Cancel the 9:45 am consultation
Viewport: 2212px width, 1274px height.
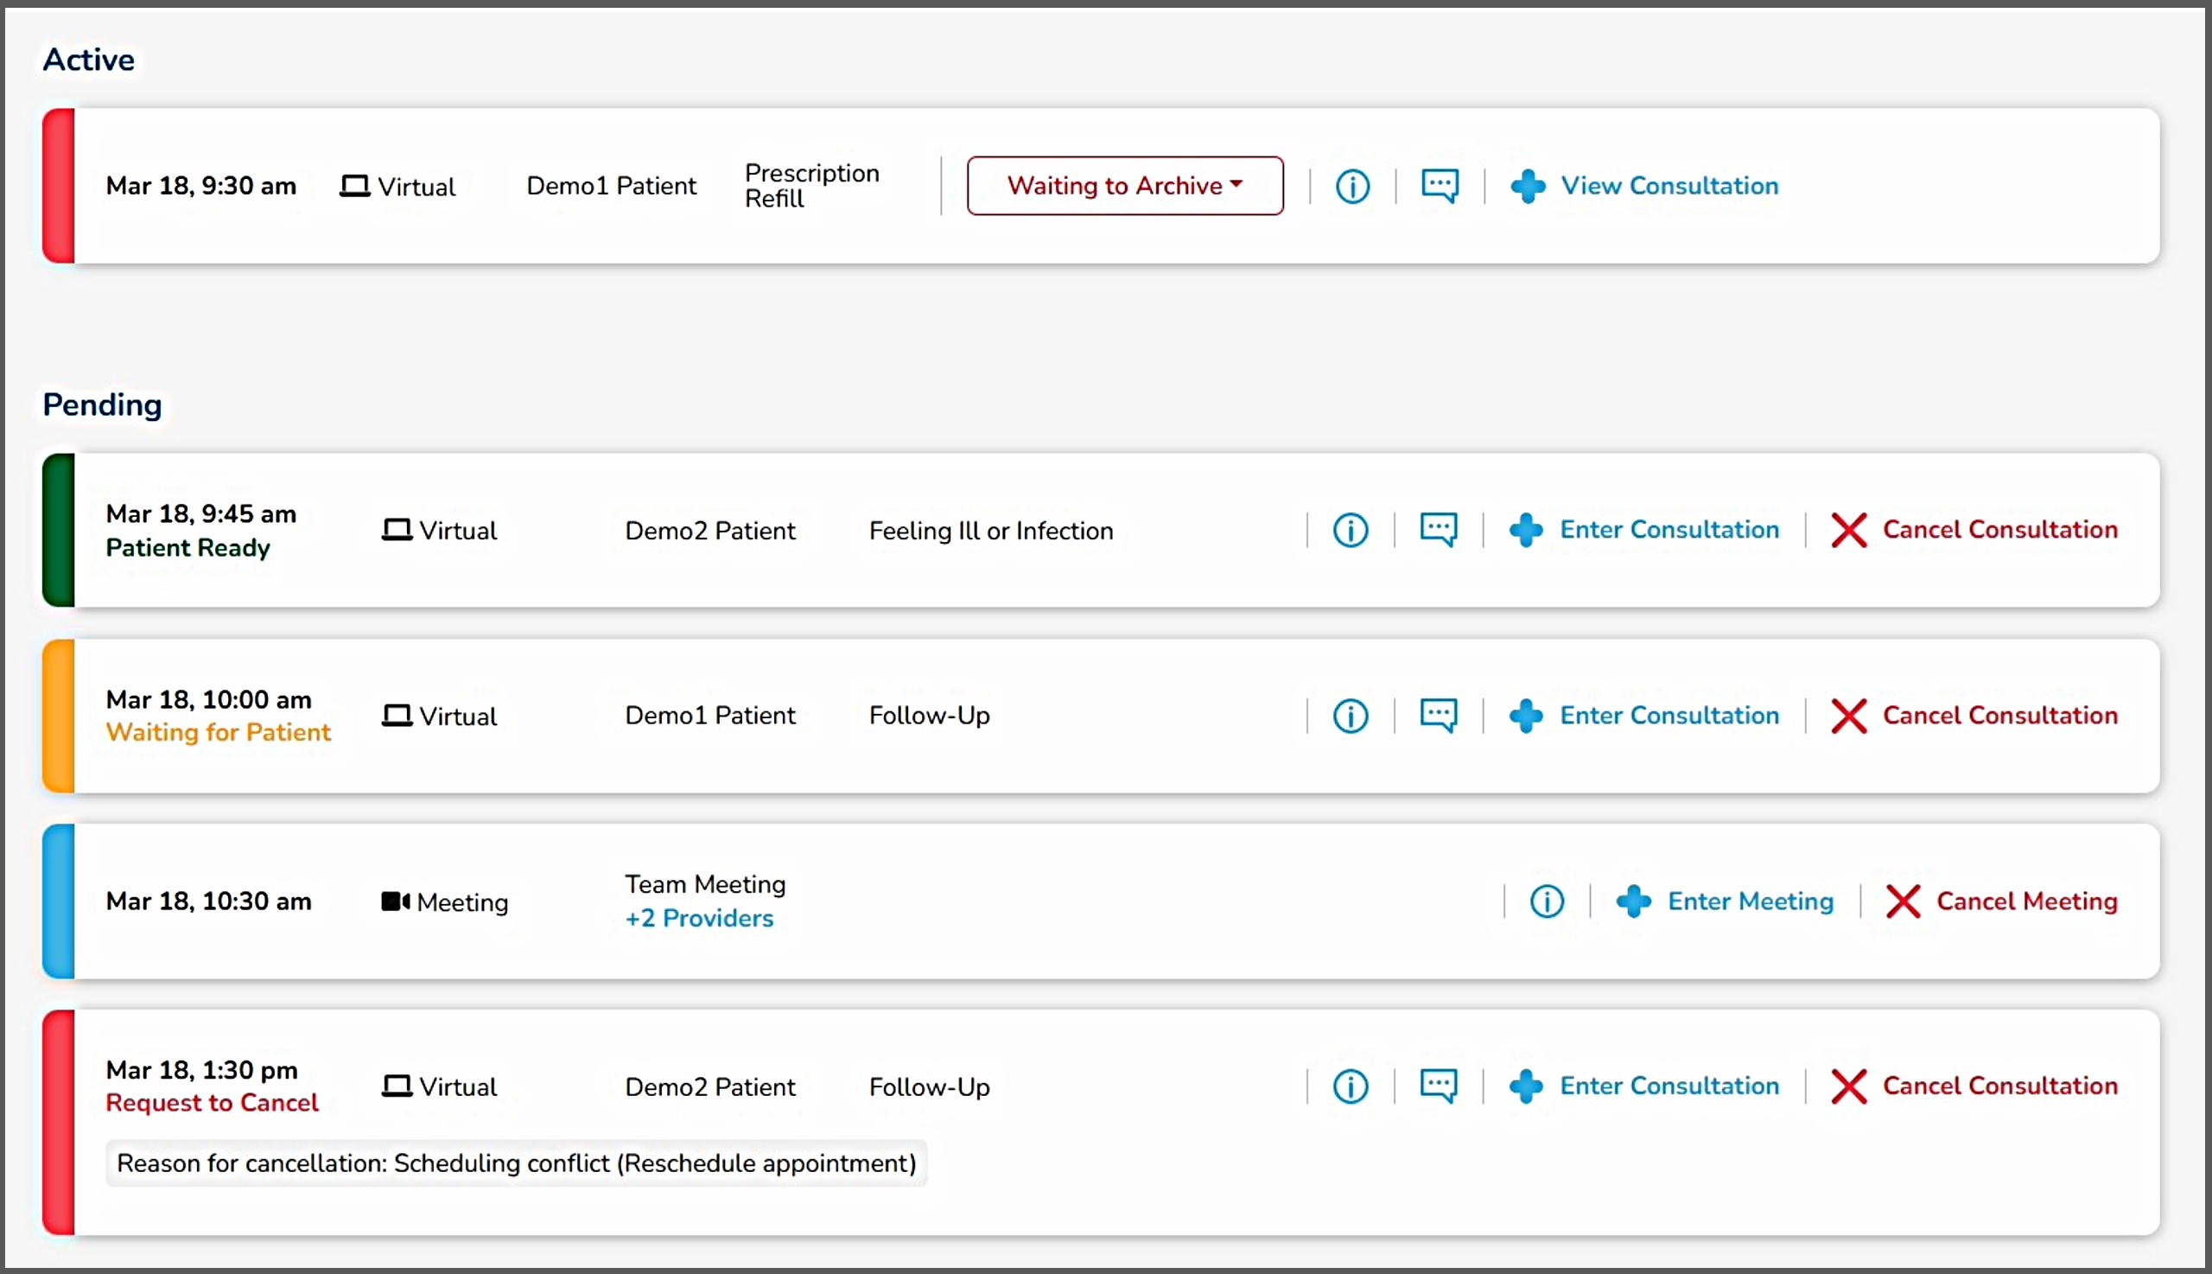tap(1975, 529)
